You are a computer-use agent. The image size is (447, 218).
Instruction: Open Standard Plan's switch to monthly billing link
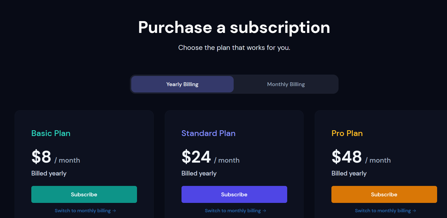point(233,211)
